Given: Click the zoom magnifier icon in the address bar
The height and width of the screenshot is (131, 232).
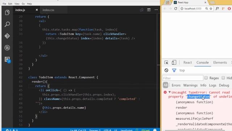Looking at the screenshot, I should point(207,9).
